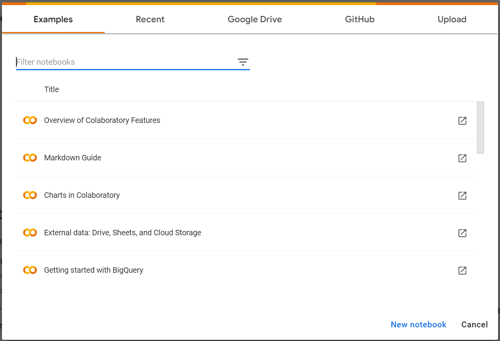Open Markdown Guide in new tab icon

462,158
